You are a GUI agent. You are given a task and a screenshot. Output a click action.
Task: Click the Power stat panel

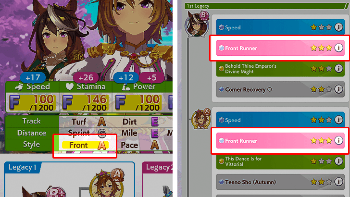click(138, 97)
